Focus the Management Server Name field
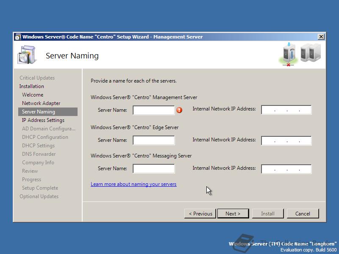 [x=154, y=110]
